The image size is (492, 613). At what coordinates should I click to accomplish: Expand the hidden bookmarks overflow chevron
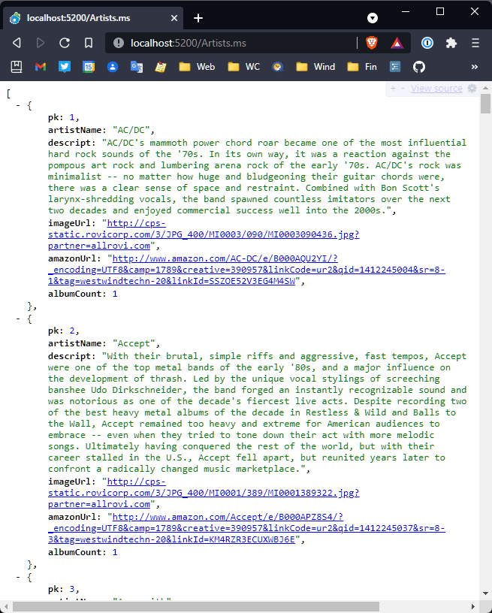tap(474, 67)
